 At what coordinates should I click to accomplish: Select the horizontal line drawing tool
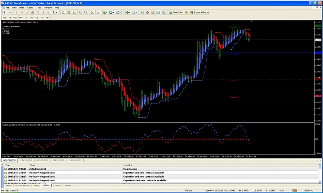[x=22, y=12]
